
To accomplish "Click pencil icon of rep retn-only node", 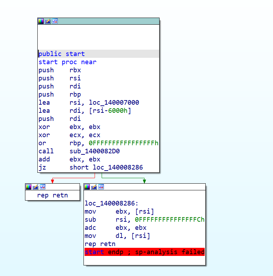I will pos(36,187).
